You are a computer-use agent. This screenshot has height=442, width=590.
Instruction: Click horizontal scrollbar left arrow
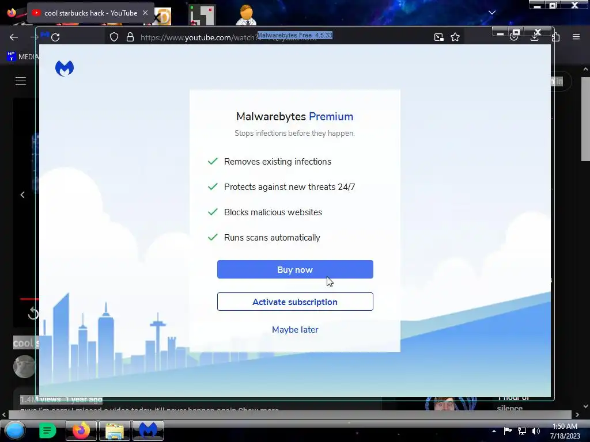4,414
